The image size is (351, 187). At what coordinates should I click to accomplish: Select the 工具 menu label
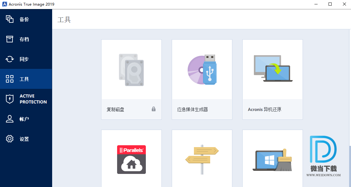(x=24, y=79)
